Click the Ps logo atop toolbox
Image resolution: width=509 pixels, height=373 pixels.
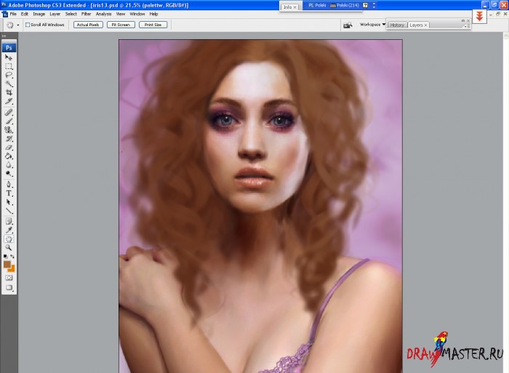point(9,48)
